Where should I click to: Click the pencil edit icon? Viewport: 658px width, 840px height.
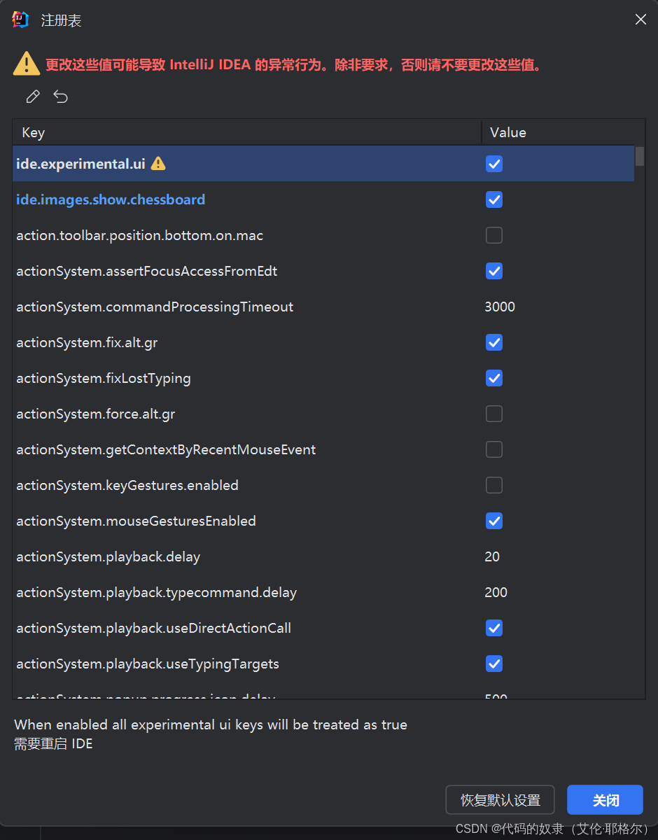click(33, 97)
